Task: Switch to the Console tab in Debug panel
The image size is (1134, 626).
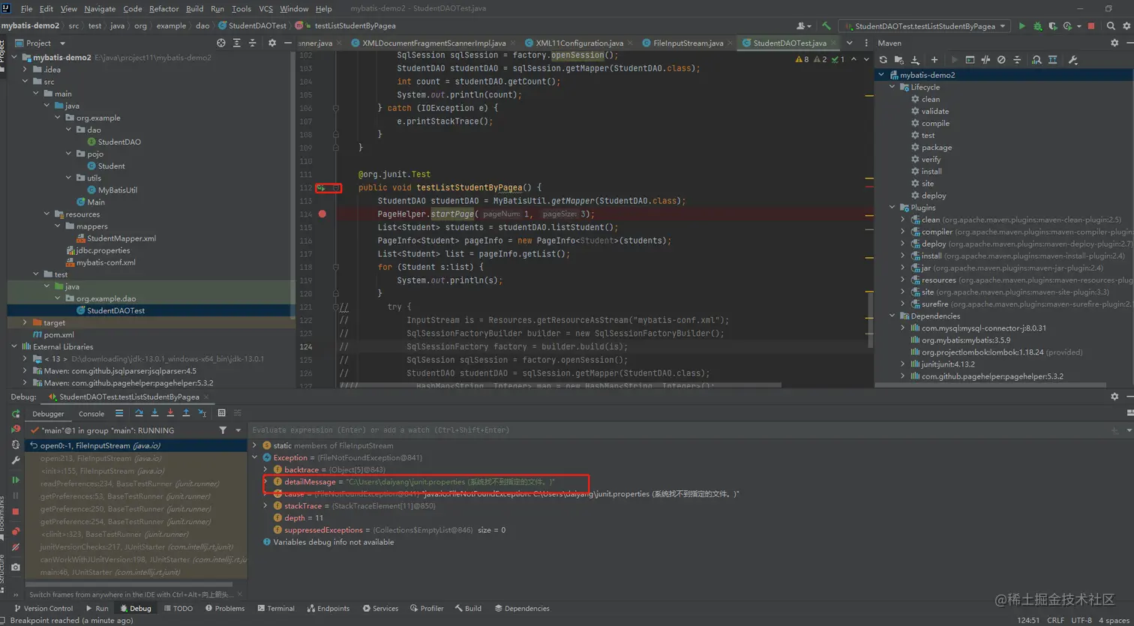Action: pyautogui.click(x=91, y=414)
